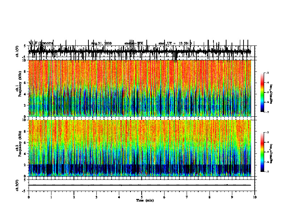This screenshot has width=287, height=221.
Task: Click the "6" minute tick label
Action: (165, 197)
